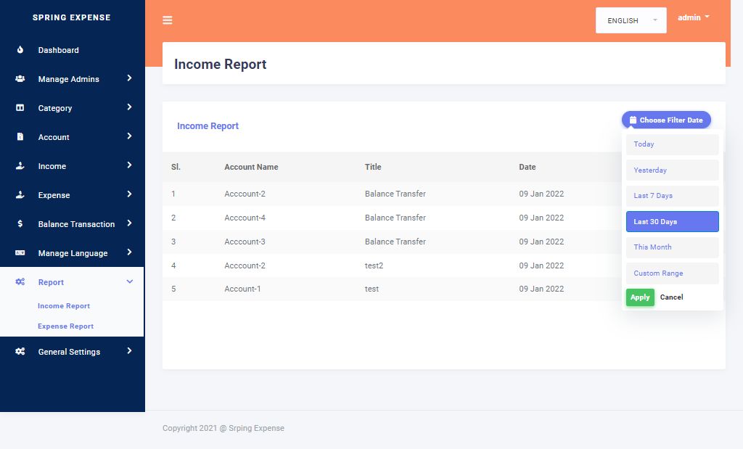Select the Last 7 Days range

click(x=672, y=196)
